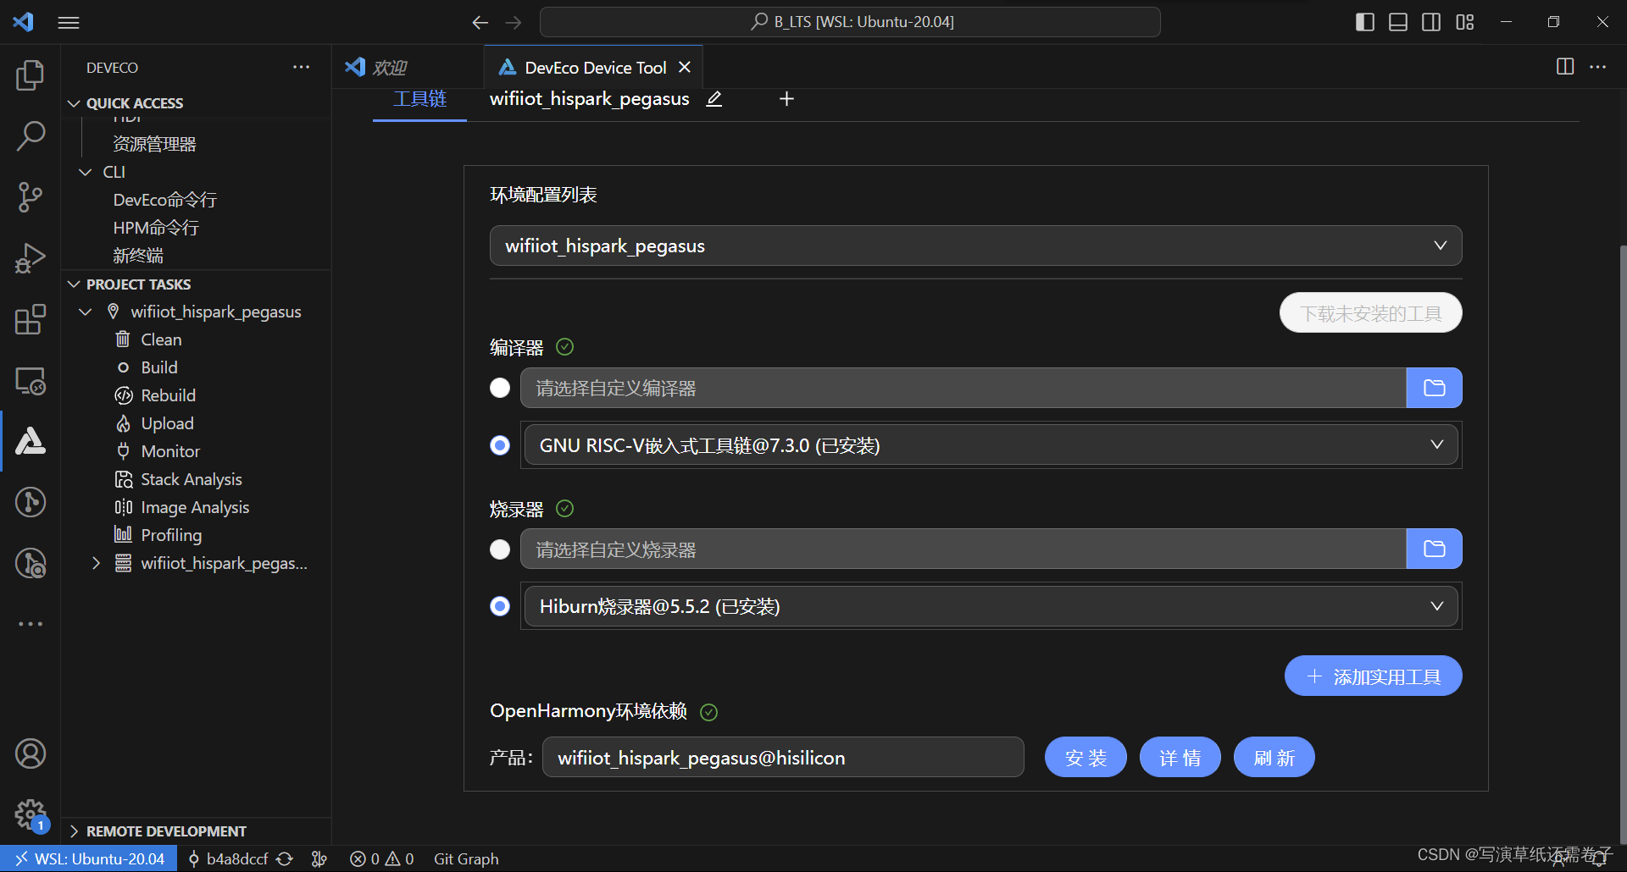Switch to the DevEco Device Tool tab
Viewport: 1627px width, 872px height.
coord(593,67)
